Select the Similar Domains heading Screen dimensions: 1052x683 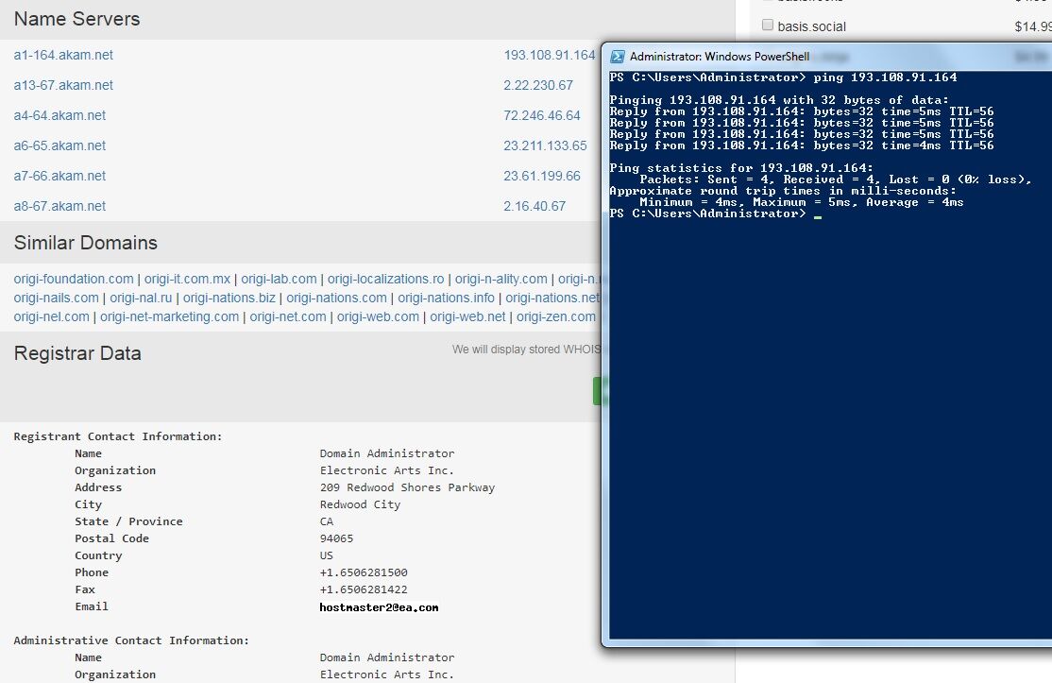pyautogui.click(x=85, y=243)
